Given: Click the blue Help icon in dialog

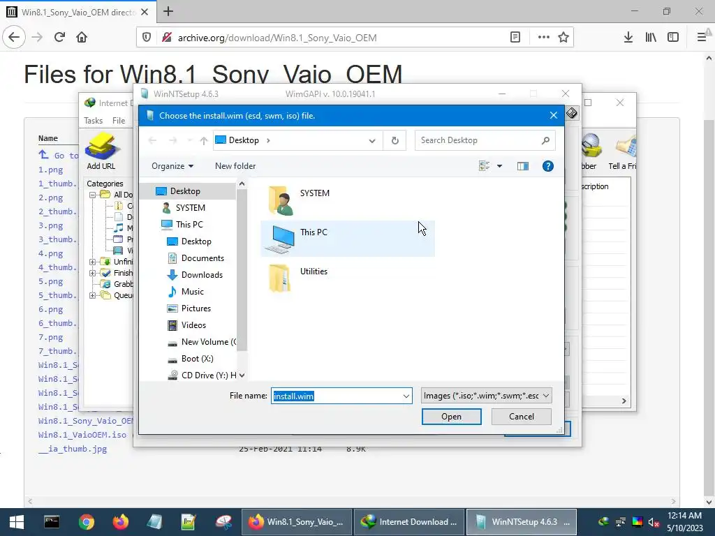Looking at the screenshot, I should coord(547,166).
